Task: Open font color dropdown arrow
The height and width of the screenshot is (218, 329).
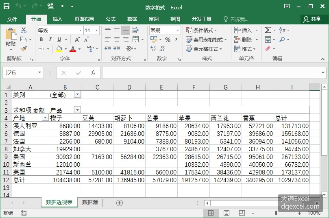Action: tap(80, 49)
